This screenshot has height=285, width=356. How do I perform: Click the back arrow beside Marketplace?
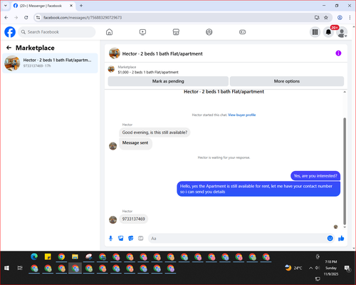[x=9, y=48]
